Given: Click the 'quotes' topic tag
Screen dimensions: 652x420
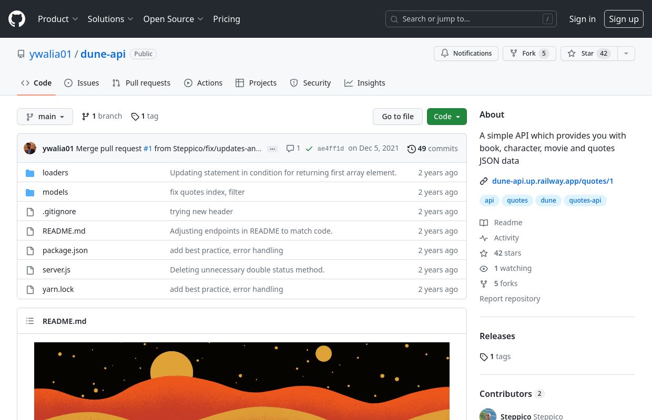Looking at the screenshot, I should 517,201.
